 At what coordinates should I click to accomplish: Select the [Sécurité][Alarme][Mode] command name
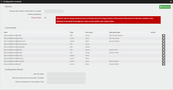[x=13, y=53]
